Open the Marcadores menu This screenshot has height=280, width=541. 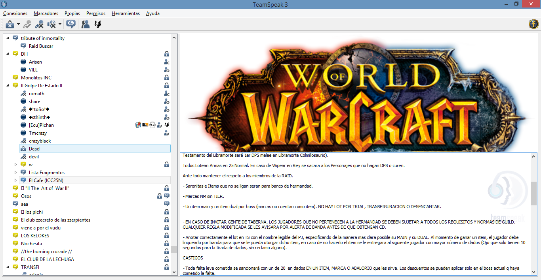point(46,13)
